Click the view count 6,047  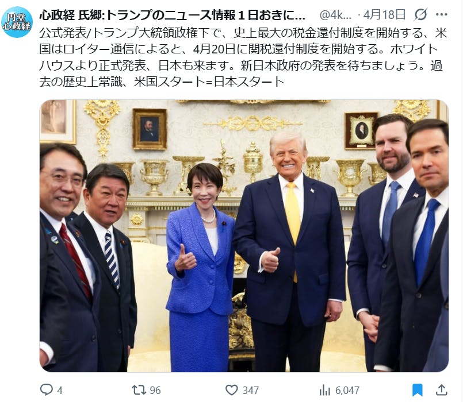point(347,391)
